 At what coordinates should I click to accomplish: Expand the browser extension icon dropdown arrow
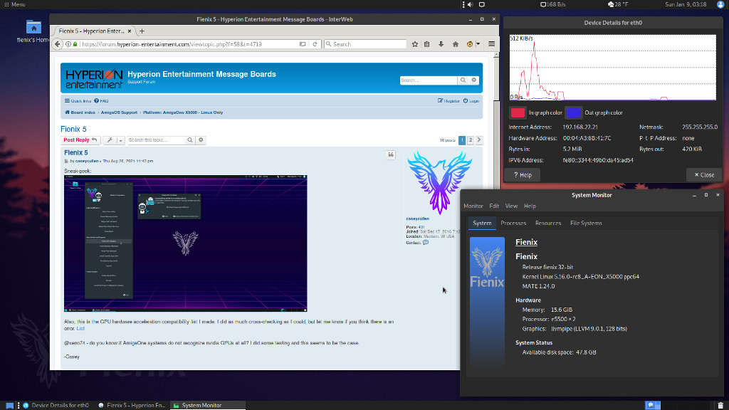(478, 44)
